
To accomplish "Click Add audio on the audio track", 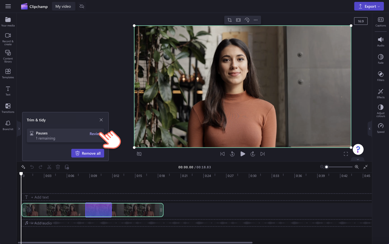I will point(41,223).
